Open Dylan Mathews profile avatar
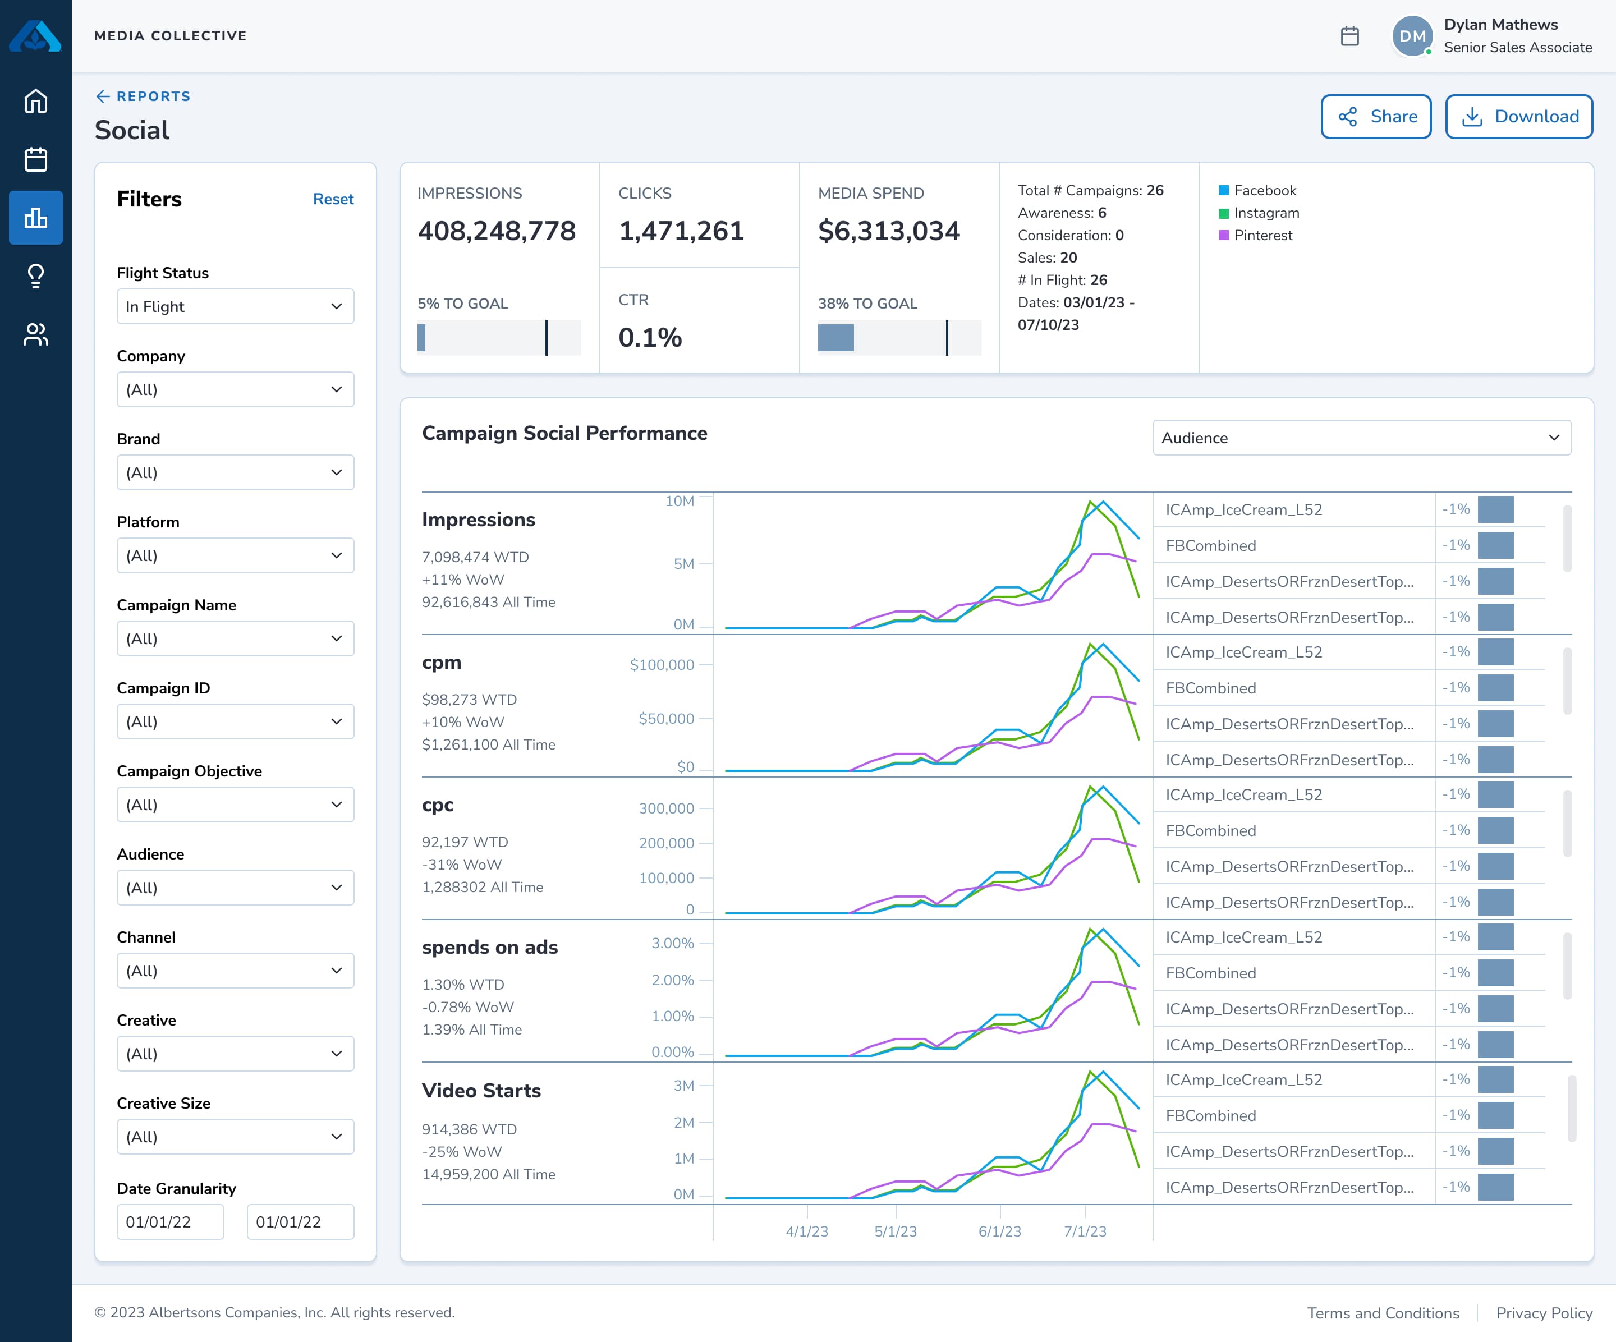 click(1413, 36)
